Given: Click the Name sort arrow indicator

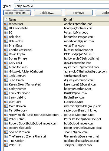Looking at the screenshot, I should click(22, 19).
